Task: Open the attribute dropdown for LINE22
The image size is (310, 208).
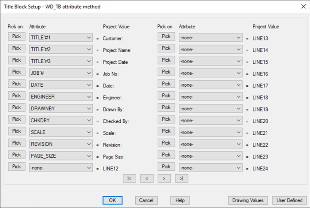Action: (210, 144)
